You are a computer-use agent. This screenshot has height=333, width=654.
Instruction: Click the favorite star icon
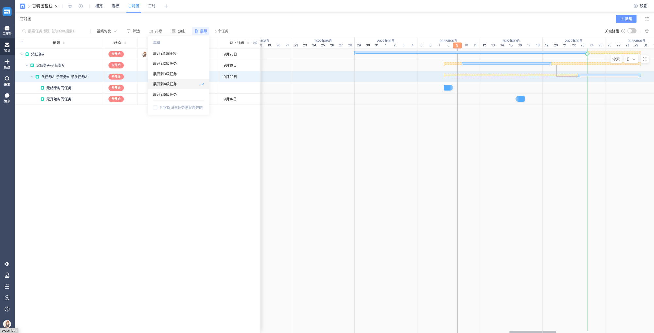tap(70, 6)
